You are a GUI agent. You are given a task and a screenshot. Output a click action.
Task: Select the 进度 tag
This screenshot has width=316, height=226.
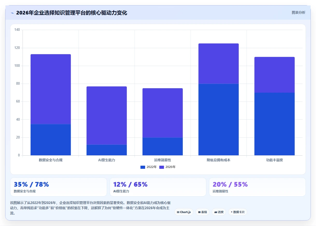pyautogui.click(x=219, y=212)
